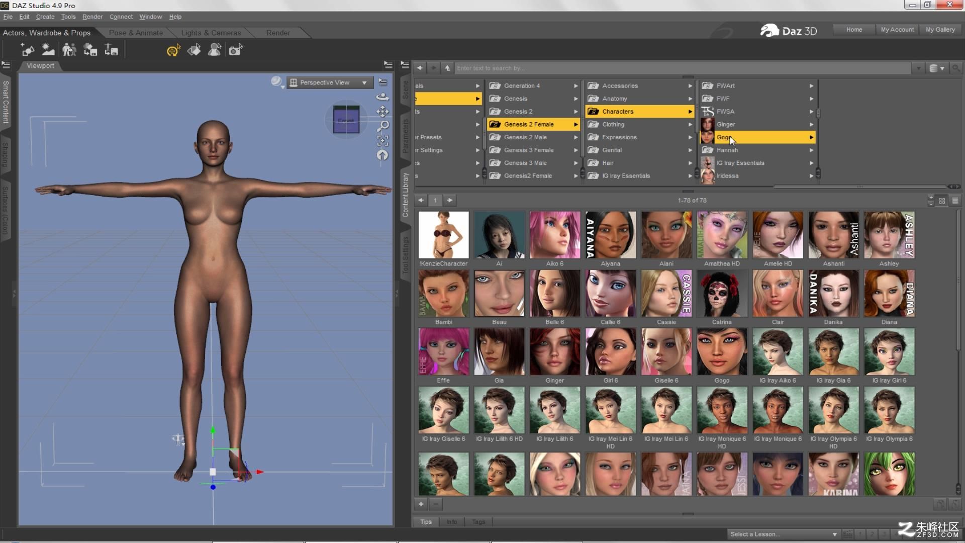This screenshot has height=543, width=965.
Task: Switch to the Render activity tab
Action: (x=278, y=33)
